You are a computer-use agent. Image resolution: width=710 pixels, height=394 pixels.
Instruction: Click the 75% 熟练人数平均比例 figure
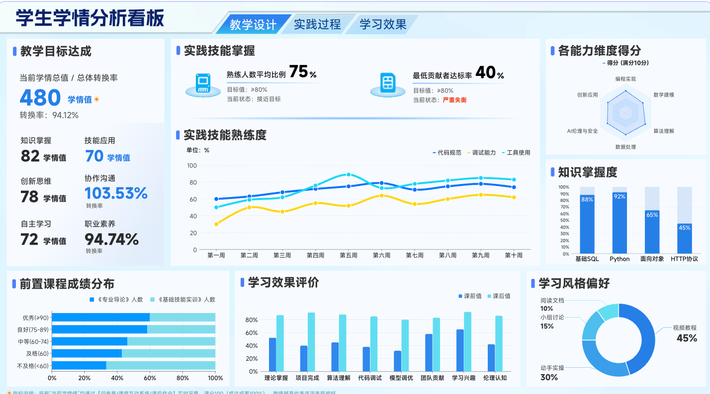303,72
